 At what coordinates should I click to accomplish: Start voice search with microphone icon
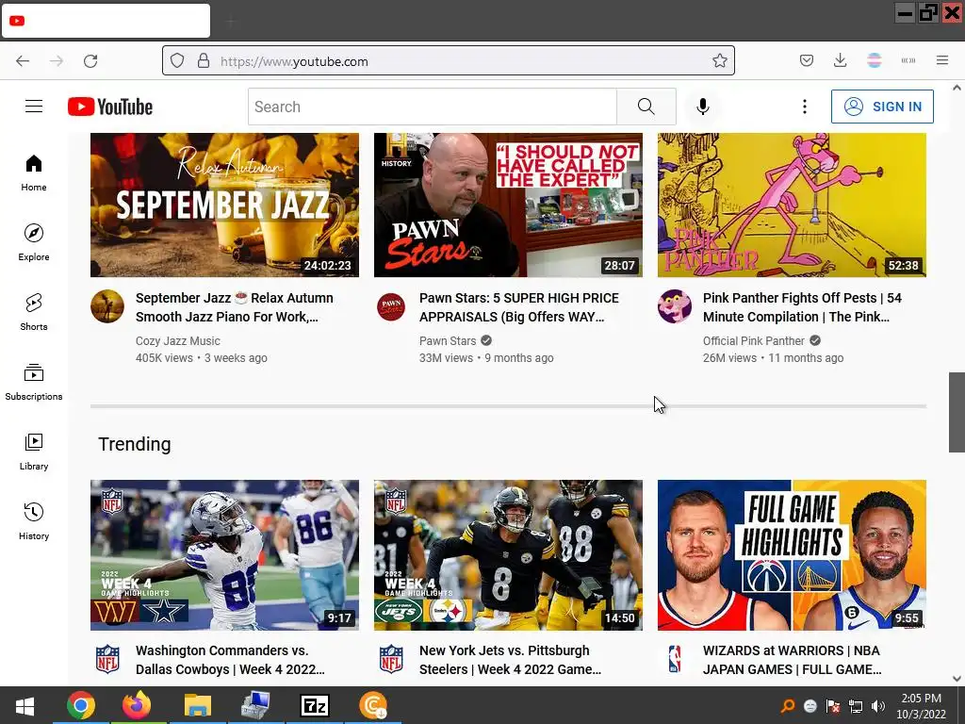703,107
